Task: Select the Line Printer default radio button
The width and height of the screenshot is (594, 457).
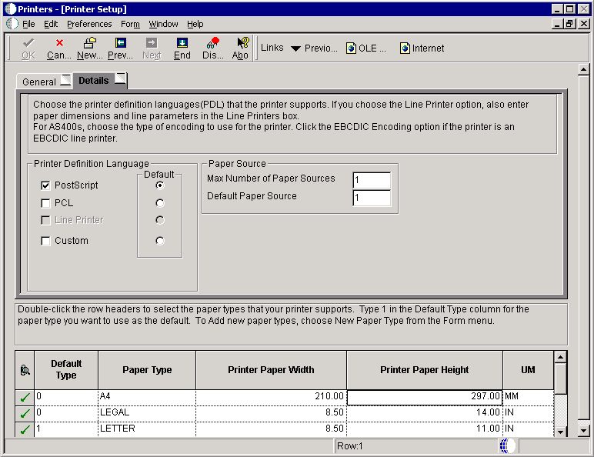Action: [160, 220]
